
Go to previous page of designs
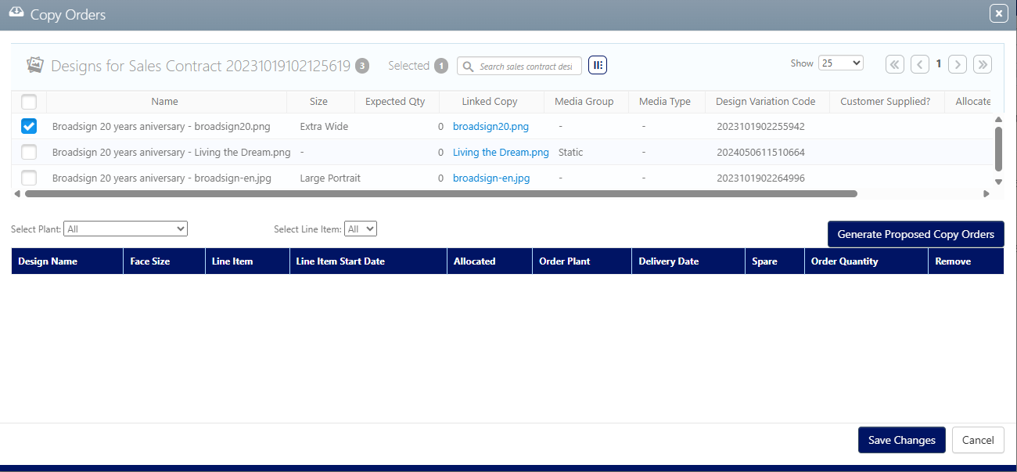(920, 64)
